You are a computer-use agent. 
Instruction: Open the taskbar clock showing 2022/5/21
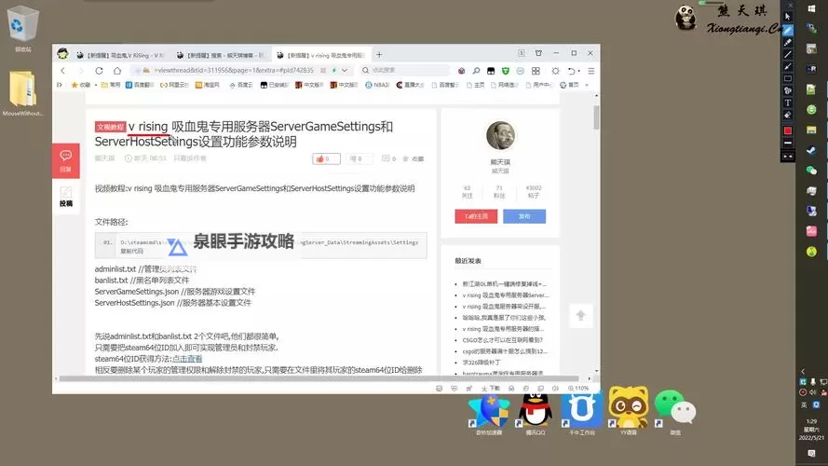coord(811,430)
